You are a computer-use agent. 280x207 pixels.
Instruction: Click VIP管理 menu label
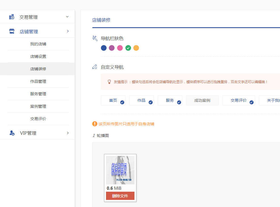point(28,133)
